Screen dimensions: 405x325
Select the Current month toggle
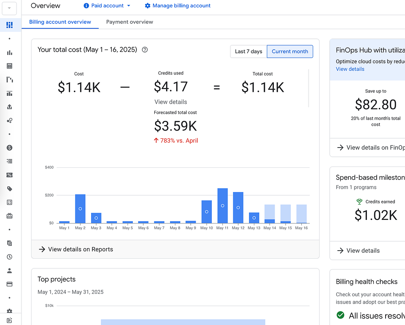coord(290,51)
